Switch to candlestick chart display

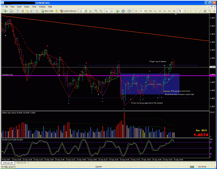click(x=86, y=11)
